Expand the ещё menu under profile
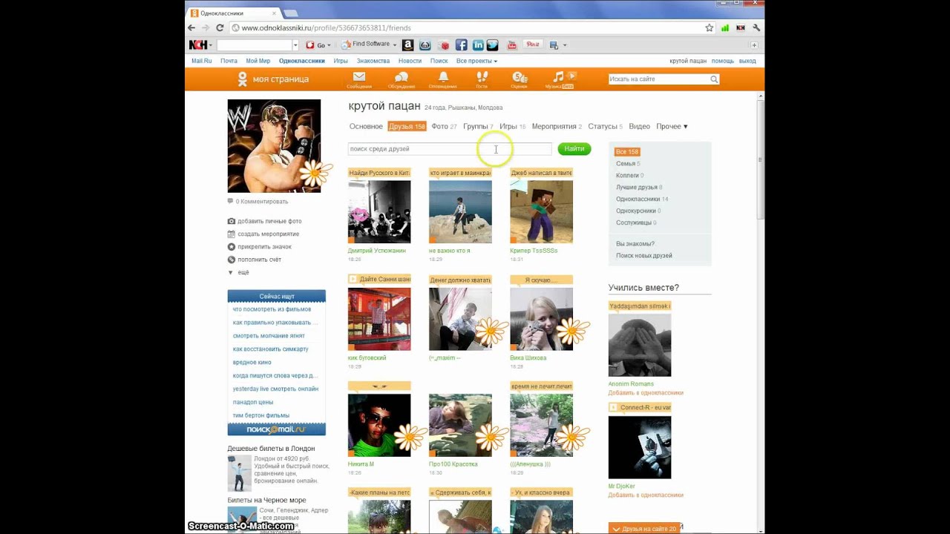This screenshot has width=950, height=534. [239, 272]
